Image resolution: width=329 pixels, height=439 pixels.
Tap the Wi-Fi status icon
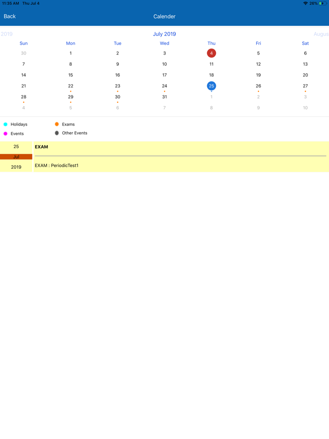coord(305,3)
